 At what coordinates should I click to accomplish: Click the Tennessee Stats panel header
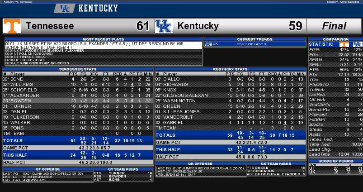[x=77, y=69]
